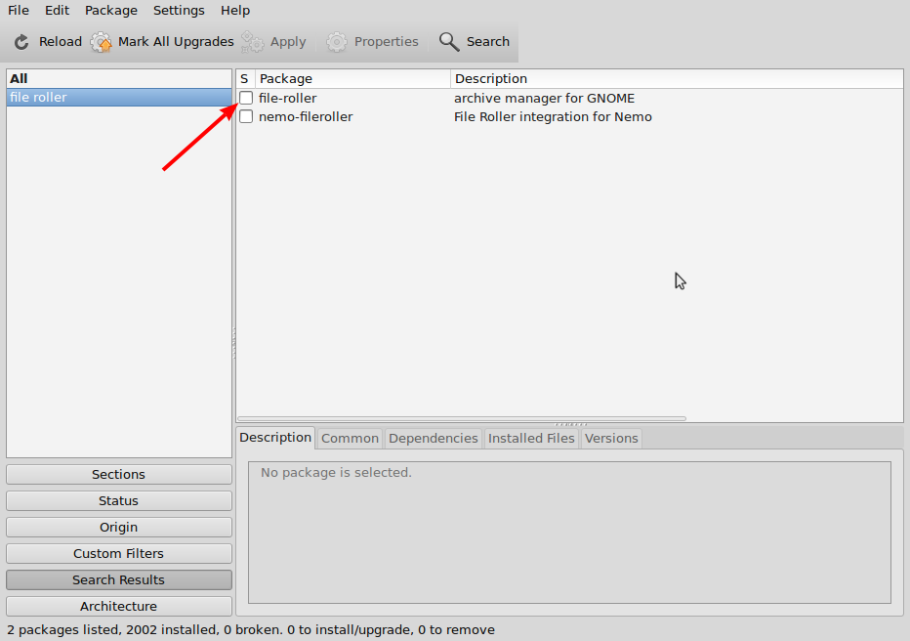Tick the file-roller status checkbox
Image resolution: width=910 pixels, height=641 pixels.
pyautogui.click(x=246, y=98)
